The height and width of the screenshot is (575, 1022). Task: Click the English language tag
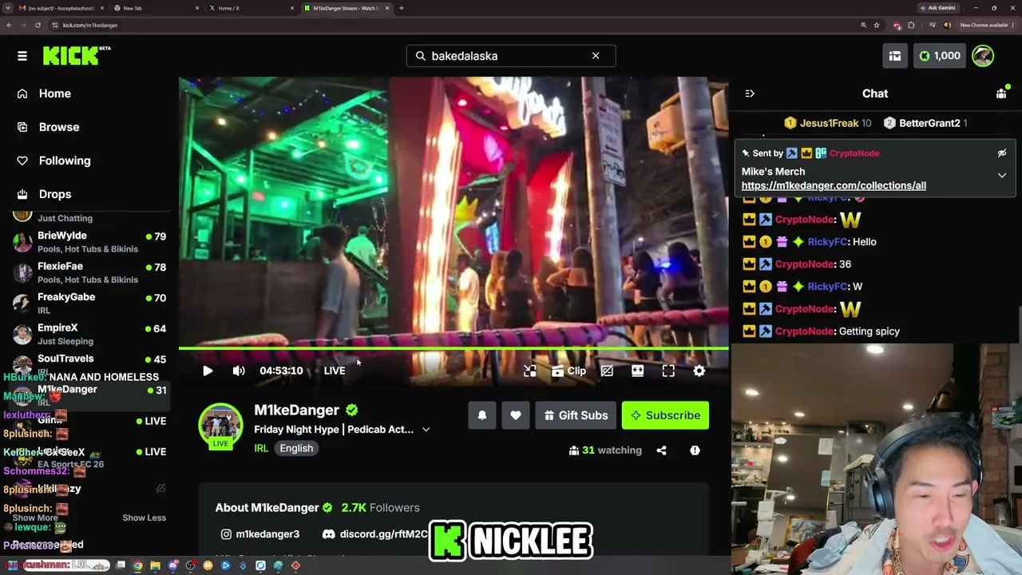tap(296, 448)
